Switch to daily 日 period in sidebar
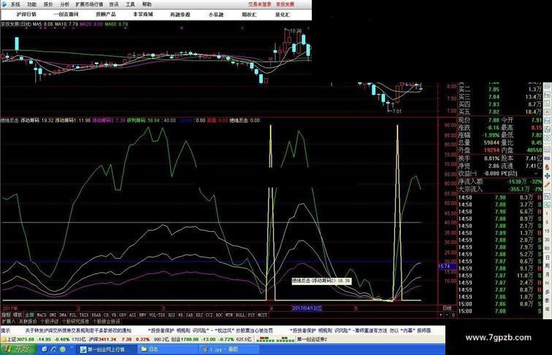Image resolution: width=552 pixels, height=355 pixels. (547, 258)
